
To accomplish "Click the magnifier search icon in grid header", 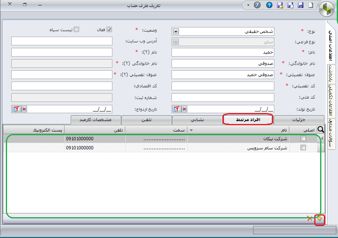I will (x=321, y=130).
